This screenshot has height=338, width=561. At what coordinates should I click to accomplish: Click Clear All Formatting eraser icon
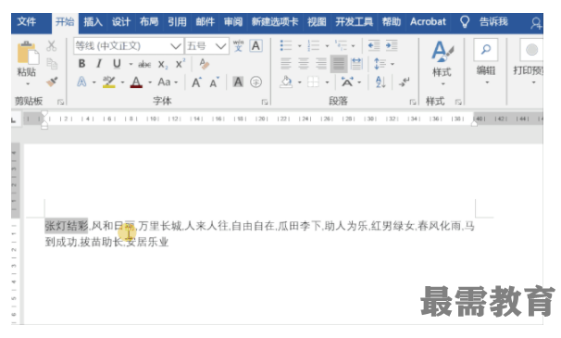click(x=205, y=64)
